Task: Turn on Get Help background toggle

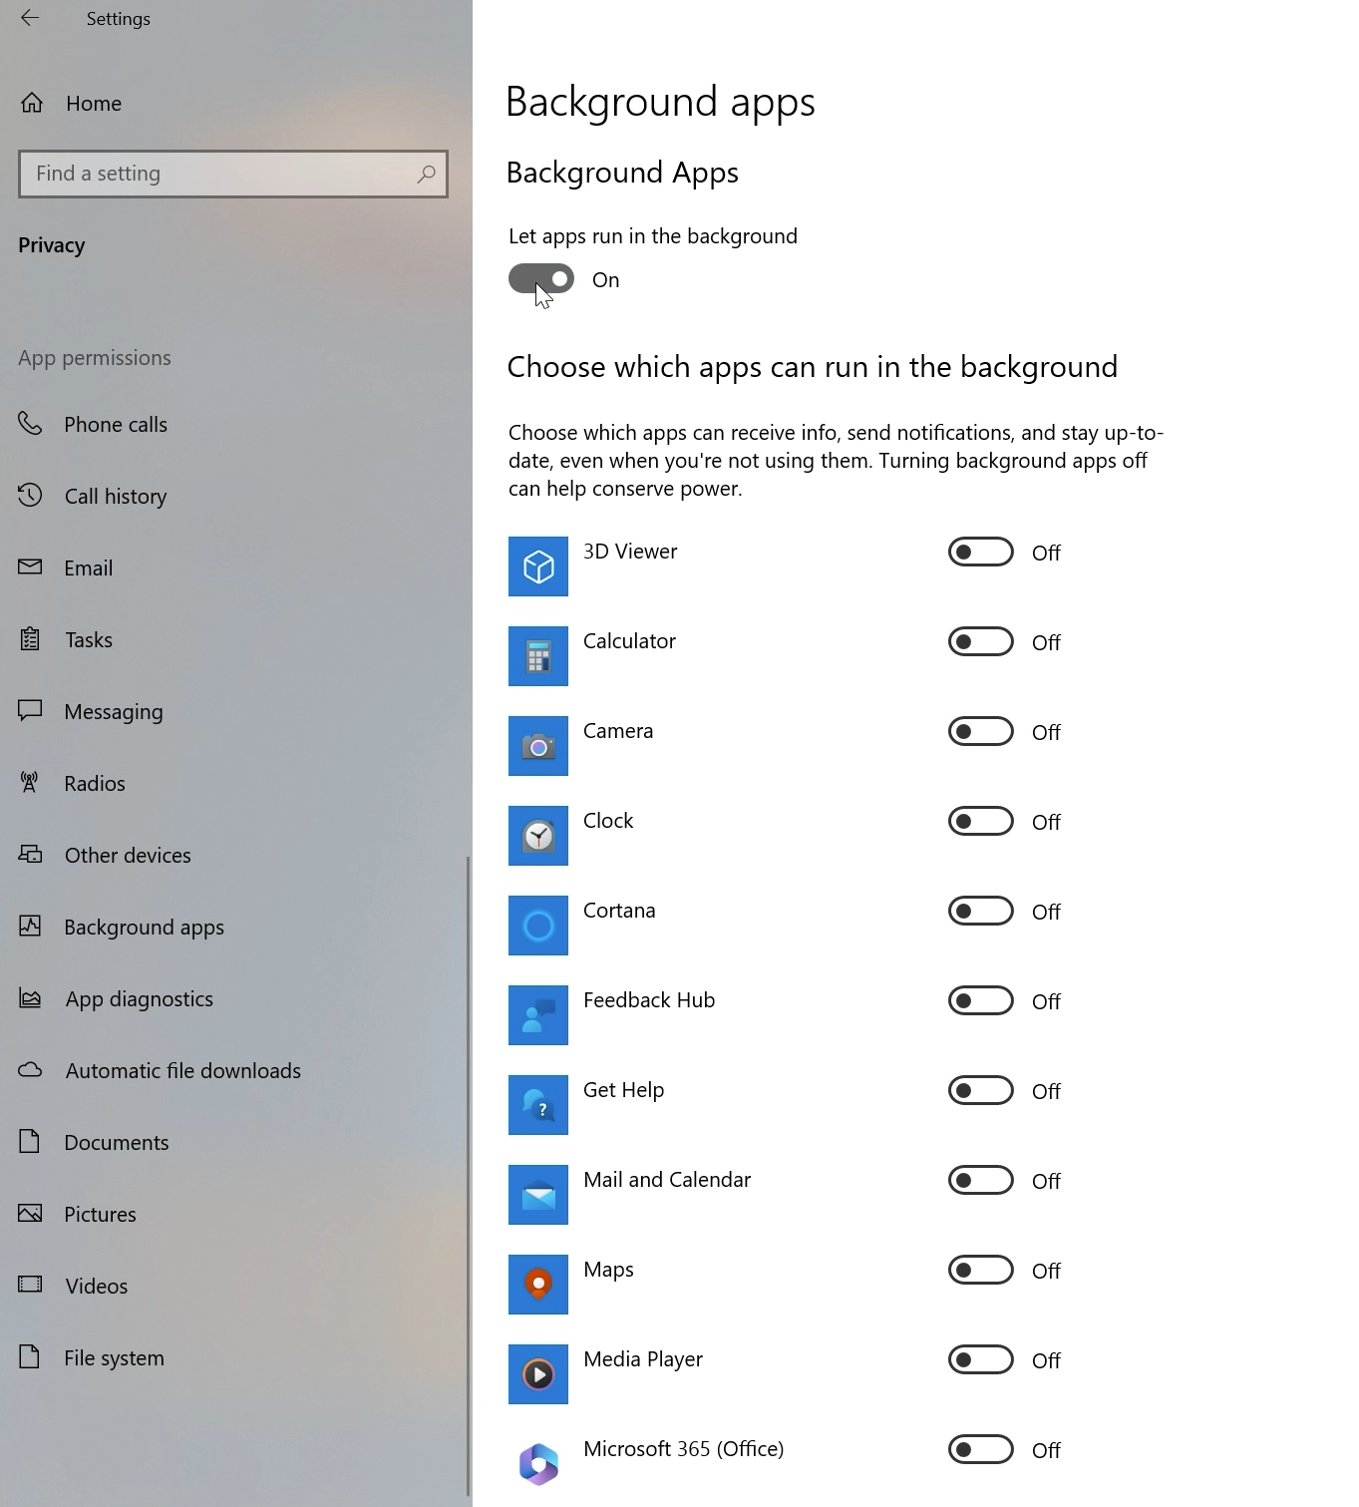Action: click(981, 1090)
